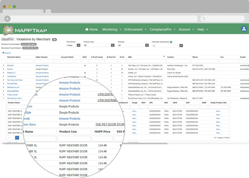
Task: Select page 1 in the pager
Action: click(x=17, y=138)
